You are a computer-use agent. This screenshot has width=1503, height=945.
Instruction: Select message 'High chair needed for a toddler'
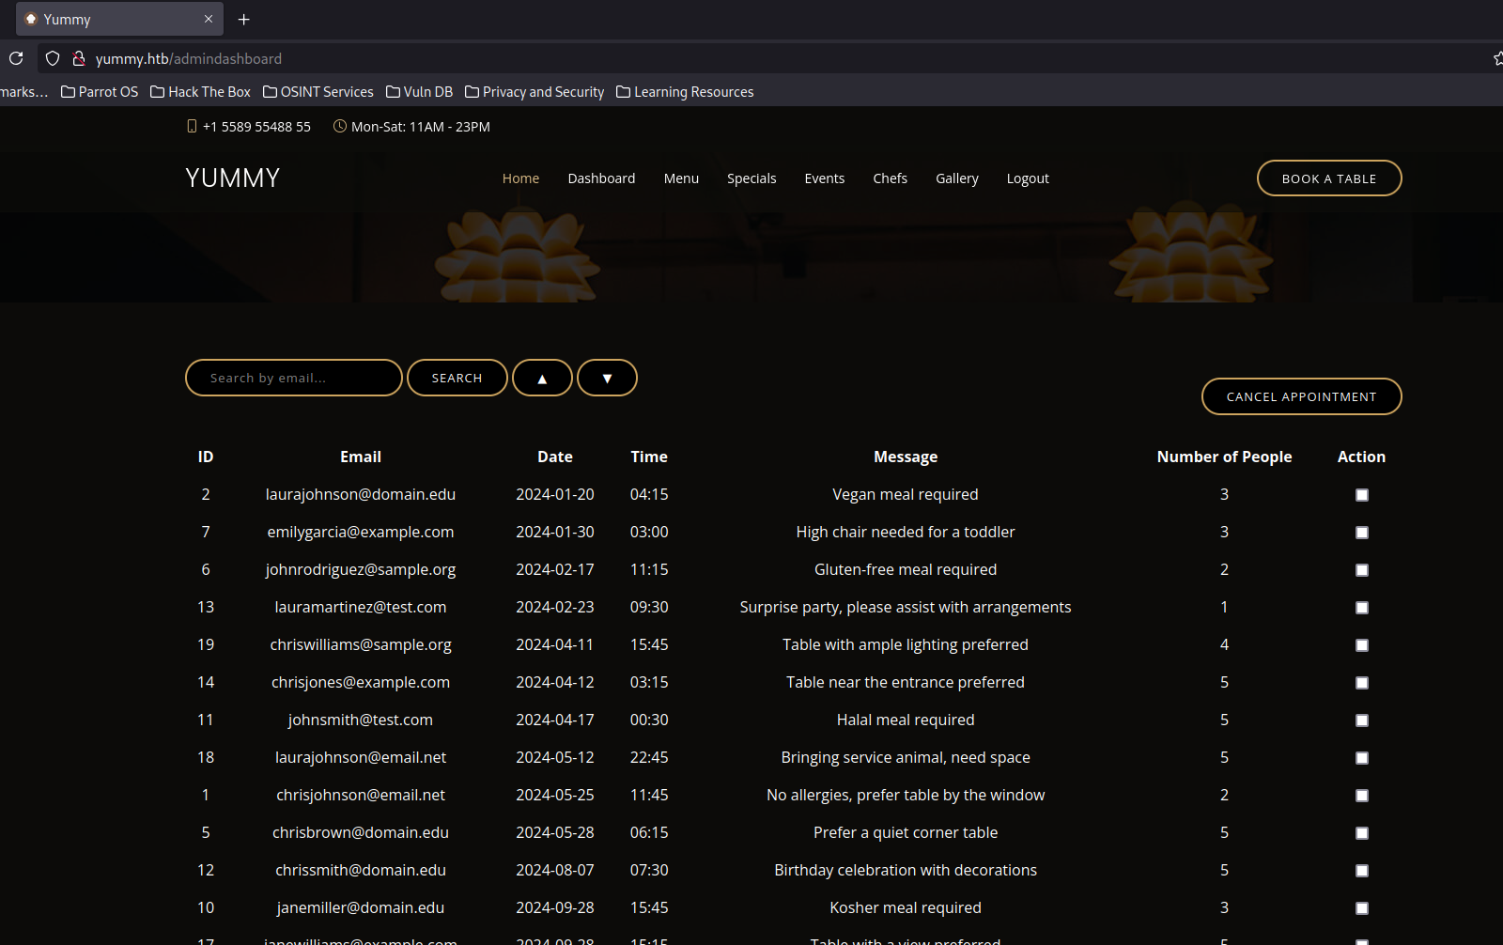point(906,532)
